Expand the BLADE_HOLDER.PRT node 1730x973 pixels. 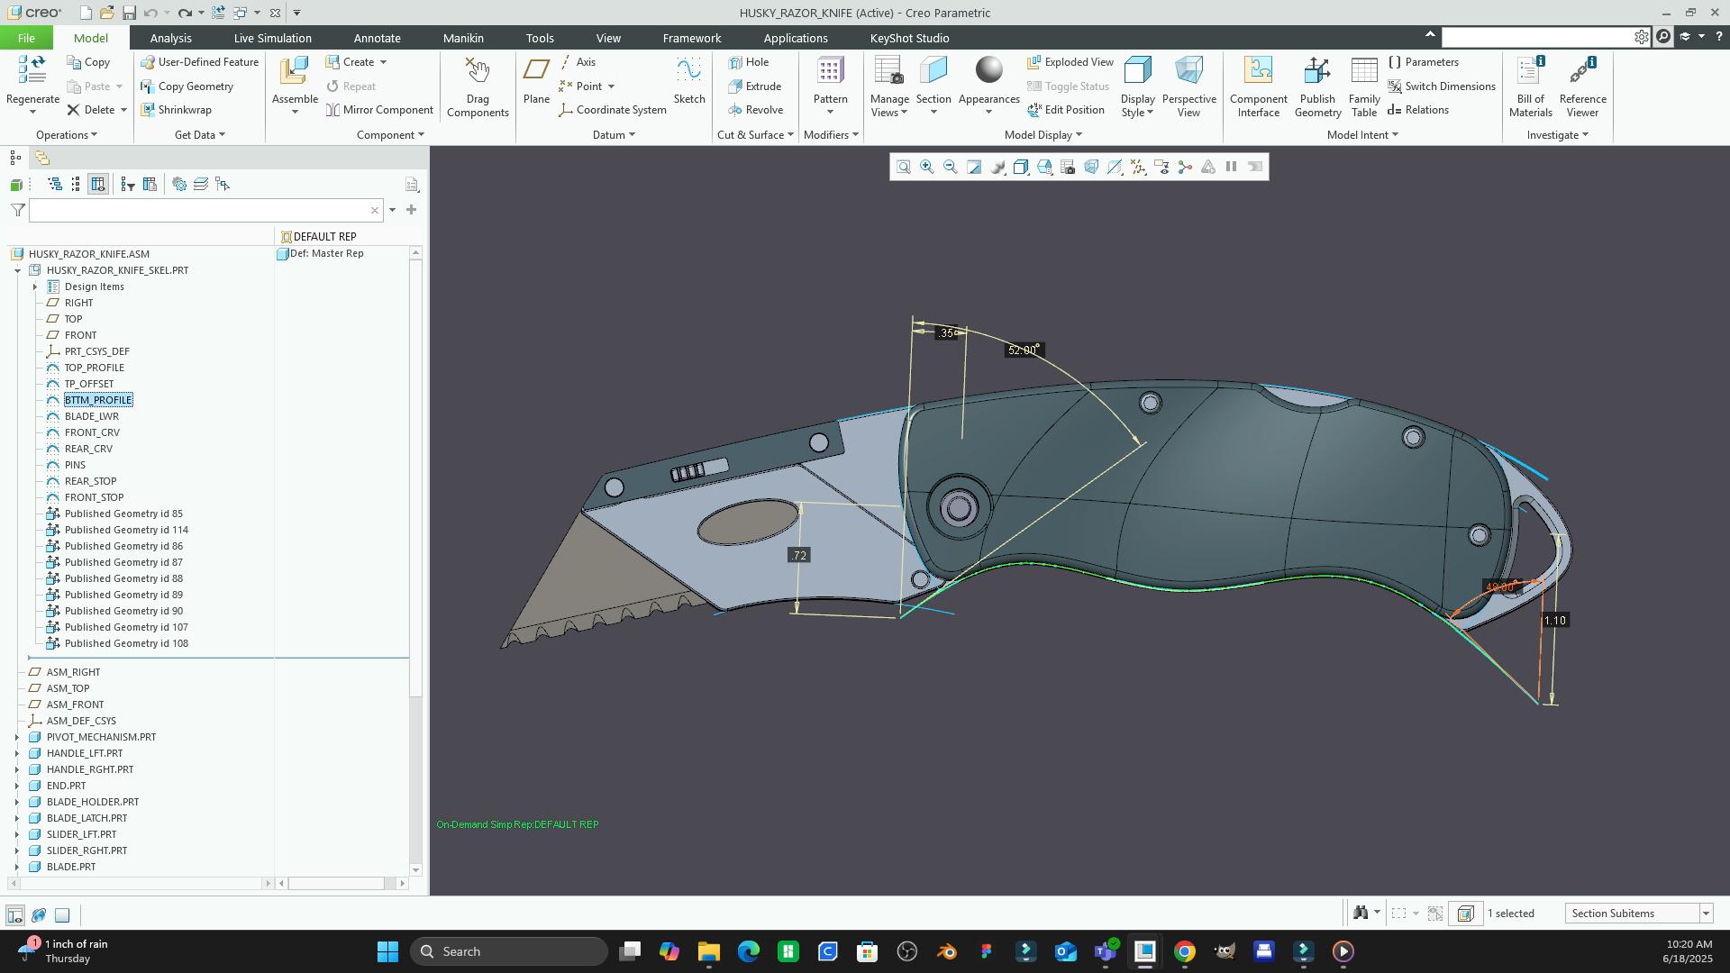[x=17, y=802]
